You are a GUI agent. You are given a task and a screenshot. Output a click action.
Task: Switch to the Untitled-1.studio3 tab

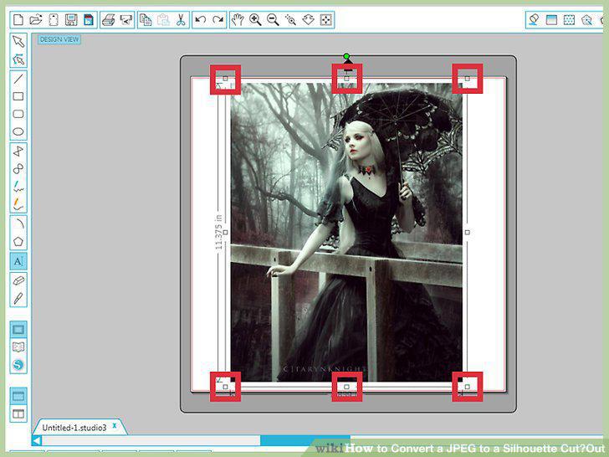[74, 428]
